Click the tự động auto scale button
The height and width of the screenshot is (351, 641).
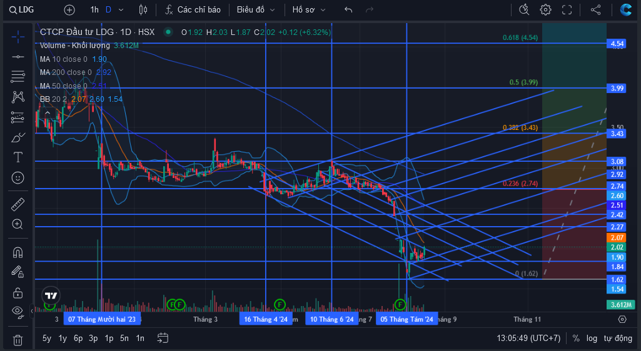[x=618, y=339]
